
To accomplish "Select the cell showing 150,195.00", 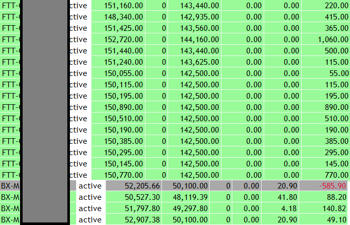I will coord(118,96).
